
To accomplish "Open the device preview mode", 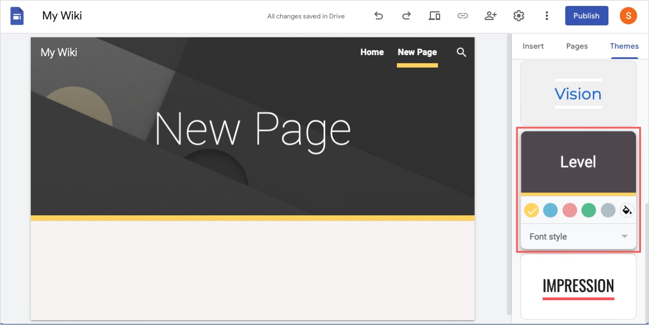I will (x=434, y=16).
